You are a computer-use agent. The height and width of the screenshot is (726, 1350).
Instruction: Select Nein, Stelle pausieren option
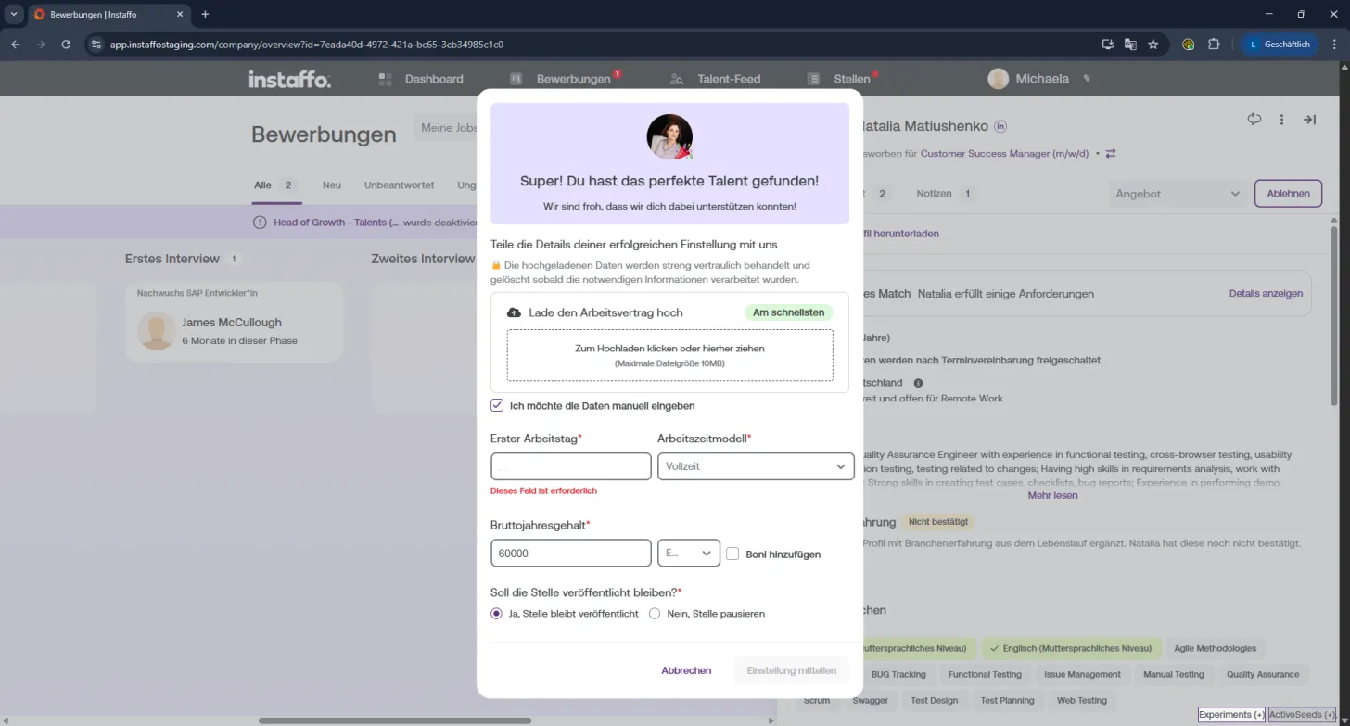click(655, 613)
